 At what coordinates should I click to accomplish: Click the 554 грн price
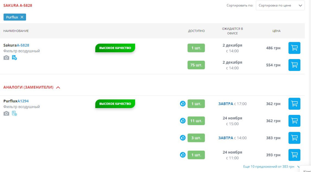pos(273,65)
